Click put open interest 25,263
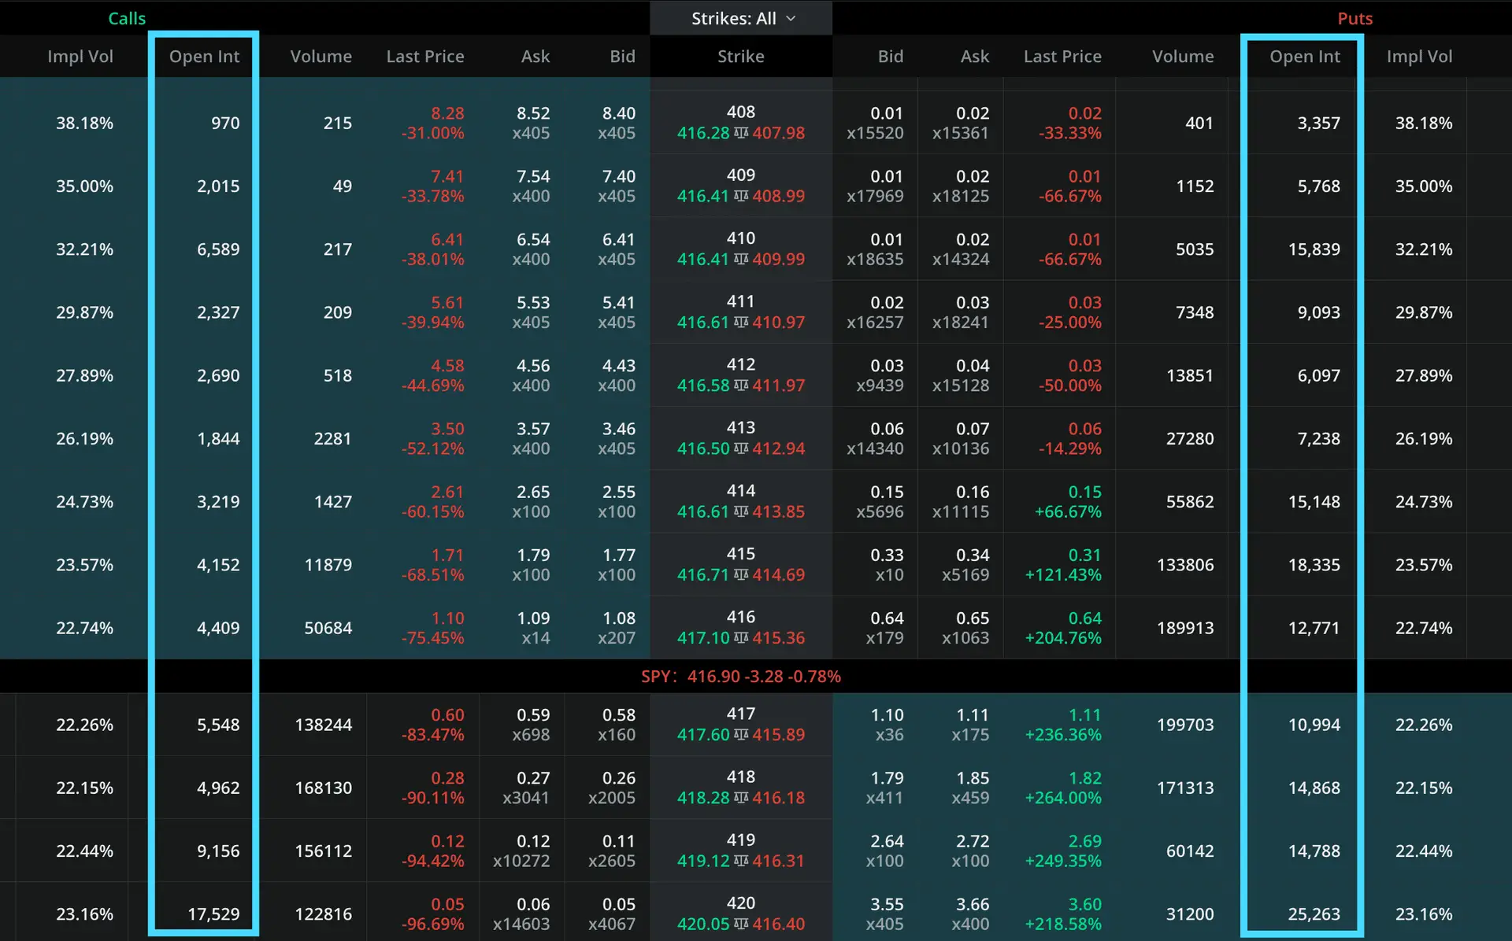This screenshot has height=941, width=1512. pyautogui.click(x=1314, y=914)
